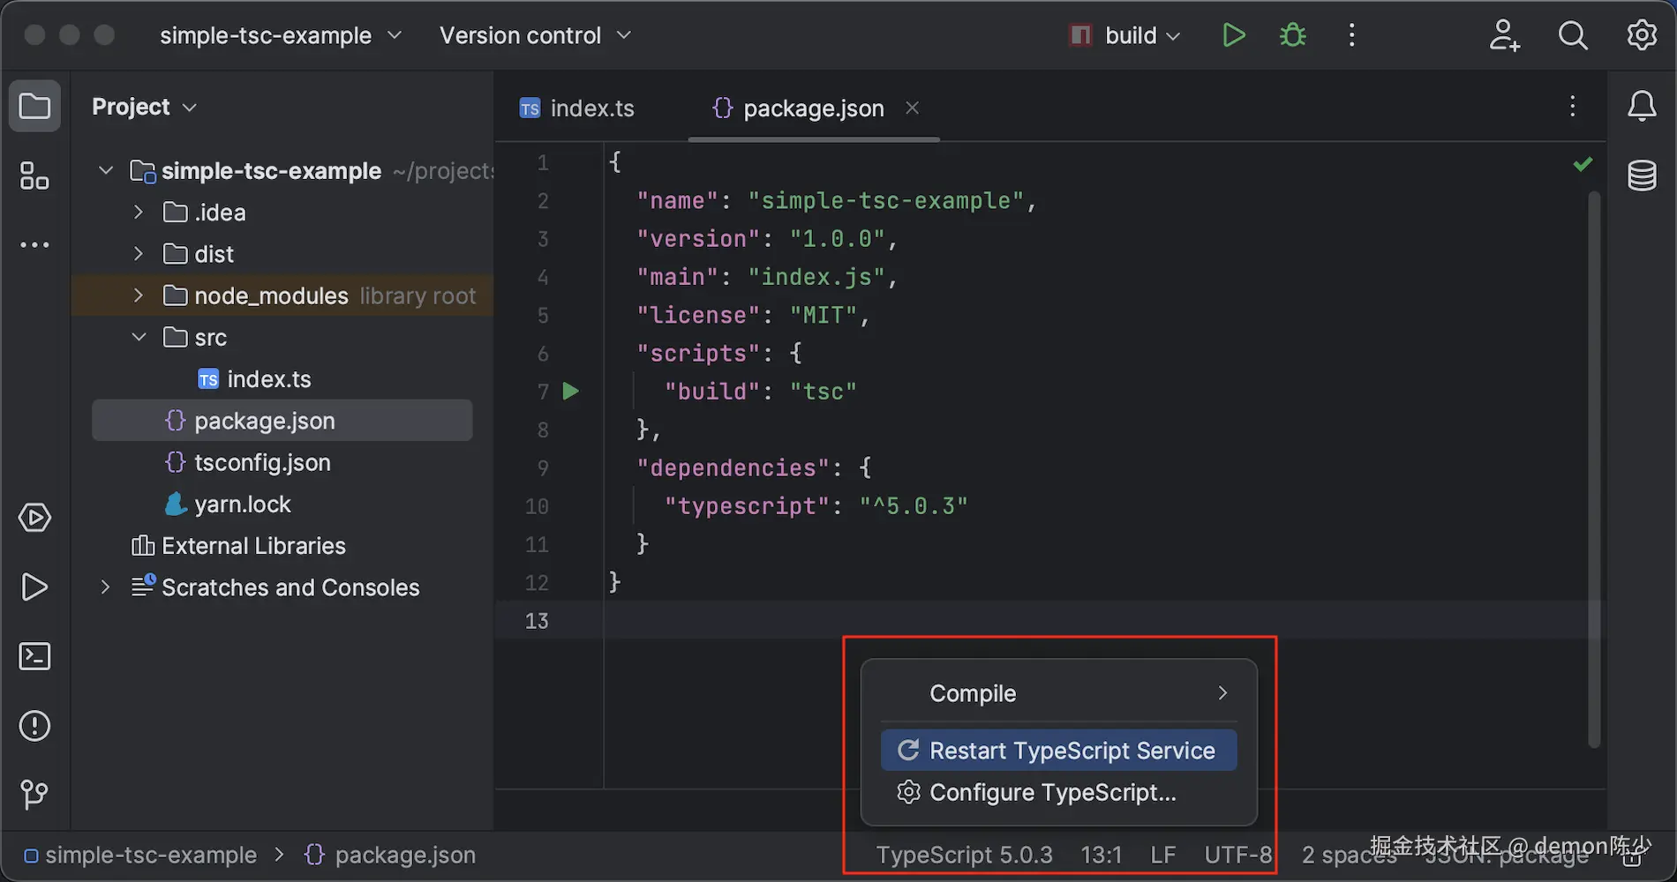Click 'Configure TypeScript...'
The image size is (1677, 882).
coord(1053,792)
